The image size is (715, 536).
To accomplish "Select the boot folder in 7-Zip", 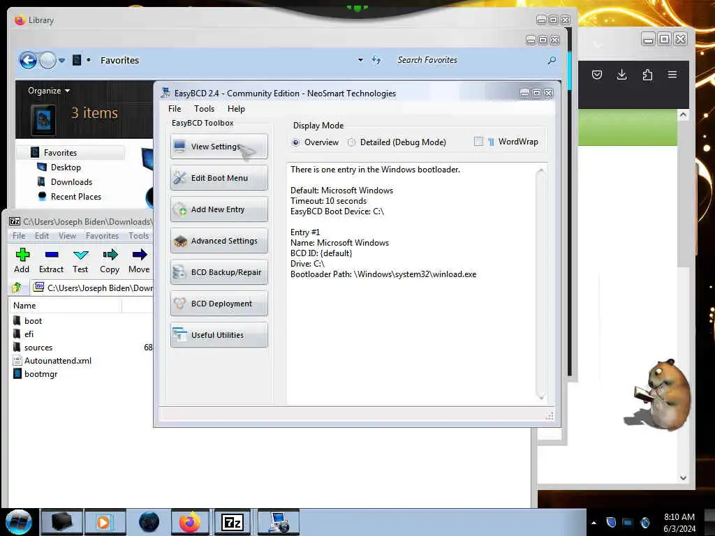I will pos(33,321).
